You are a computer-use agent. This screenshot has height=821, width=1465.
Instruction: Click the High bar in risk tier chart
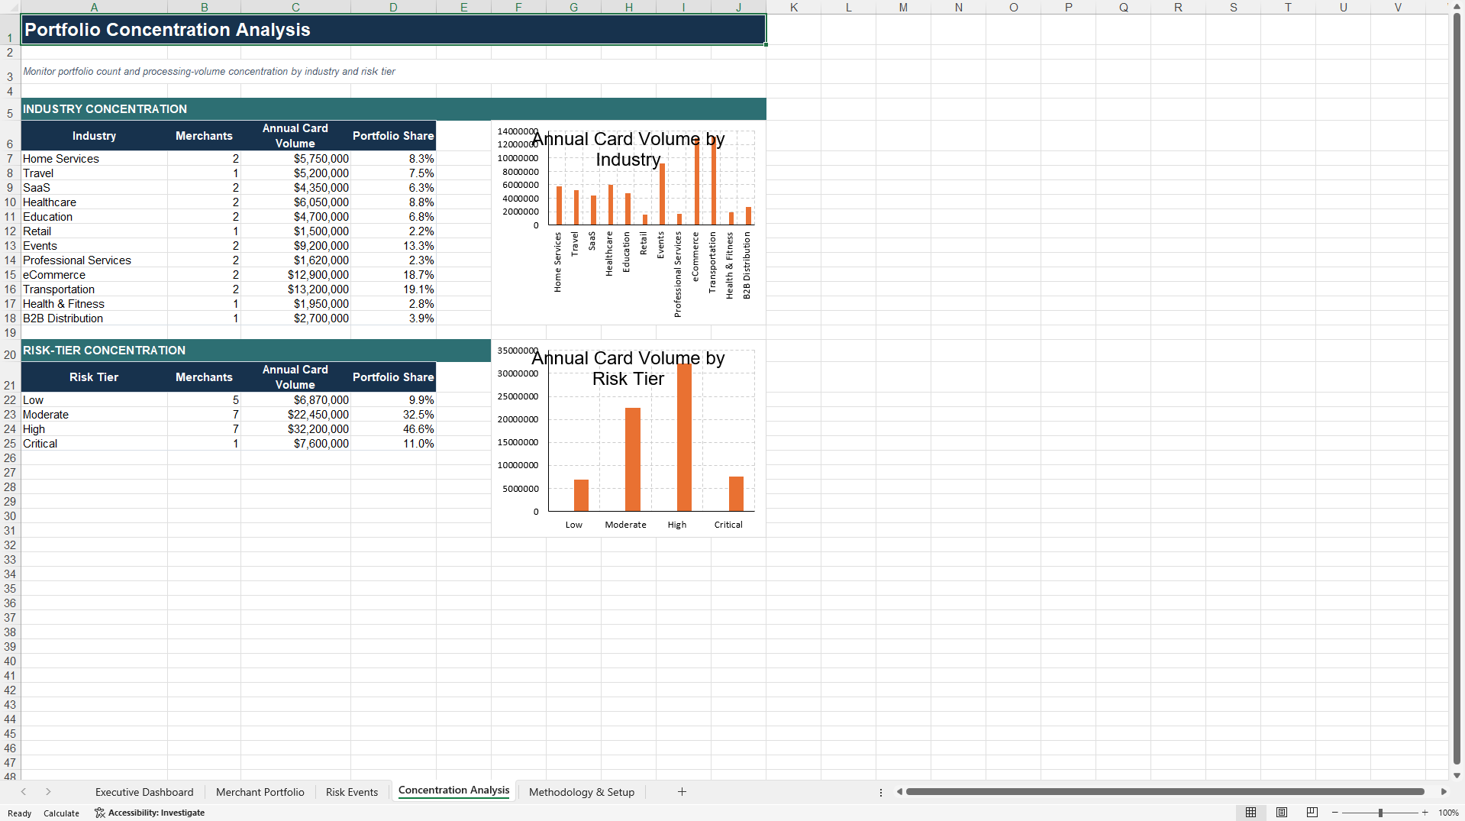pos(684,438)
